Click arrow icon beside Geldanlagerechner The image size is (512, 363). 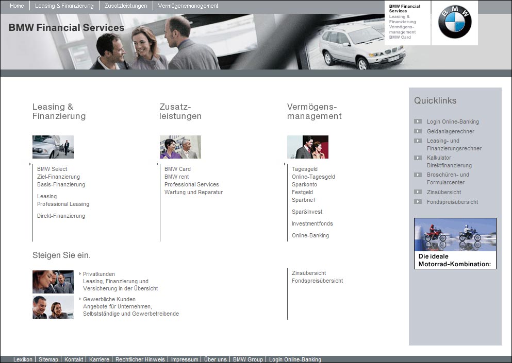pyautogui.click(x=418, y=131)
